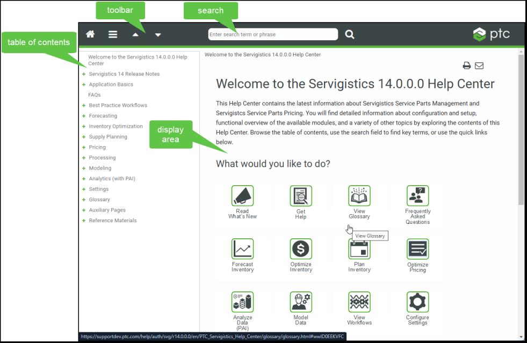Toggle the table of contents menu icon
The height and width of the screenshot is (343, 527).
[113, 34]
